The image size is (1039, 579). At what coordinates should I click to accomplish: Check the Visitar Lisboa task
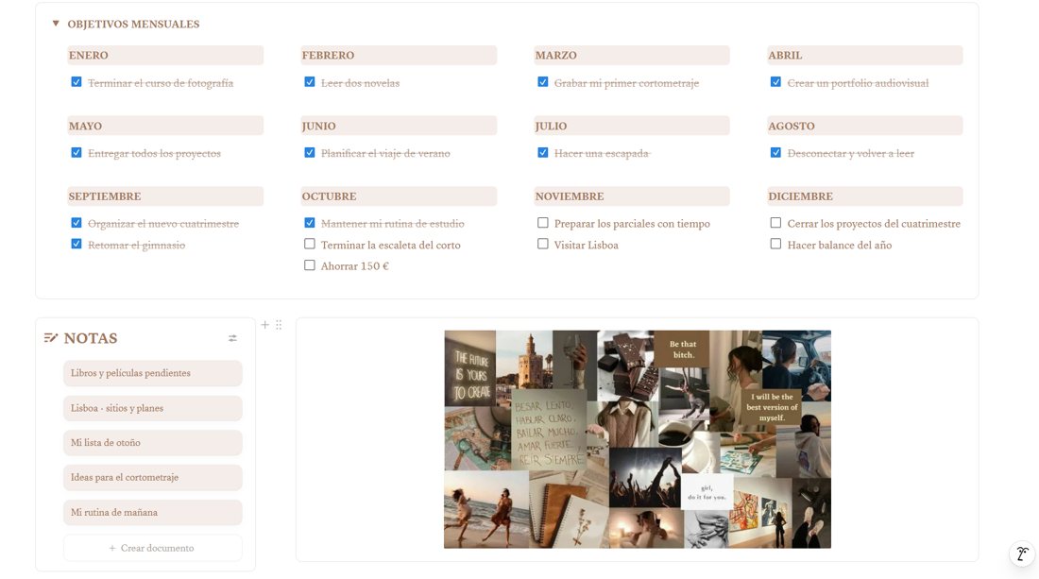(543, 244)
